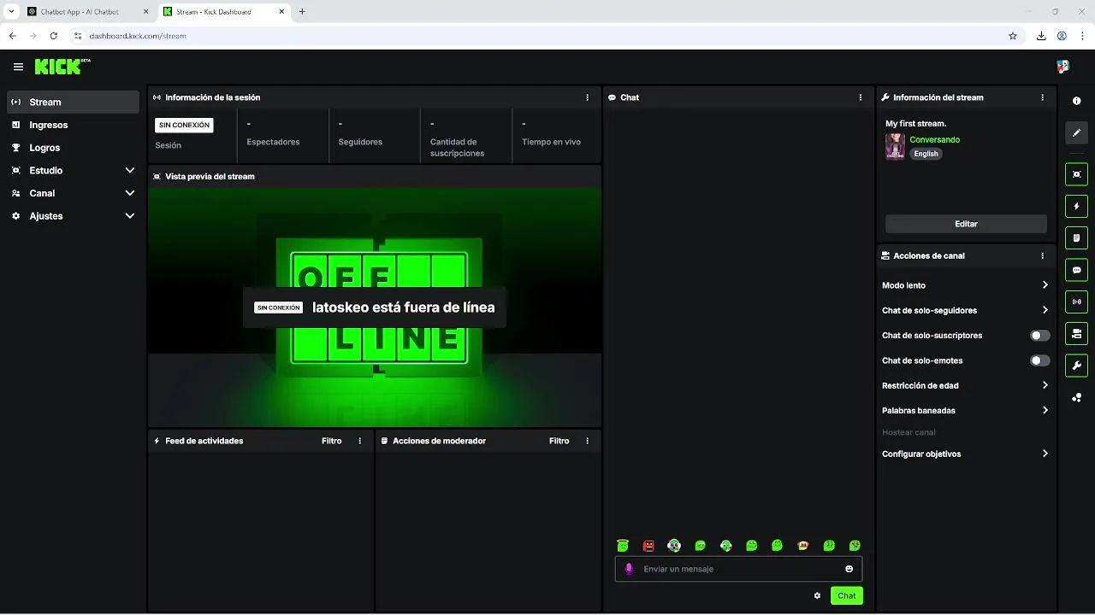
Task: Select the headphones emote
Action: [674, 545]
